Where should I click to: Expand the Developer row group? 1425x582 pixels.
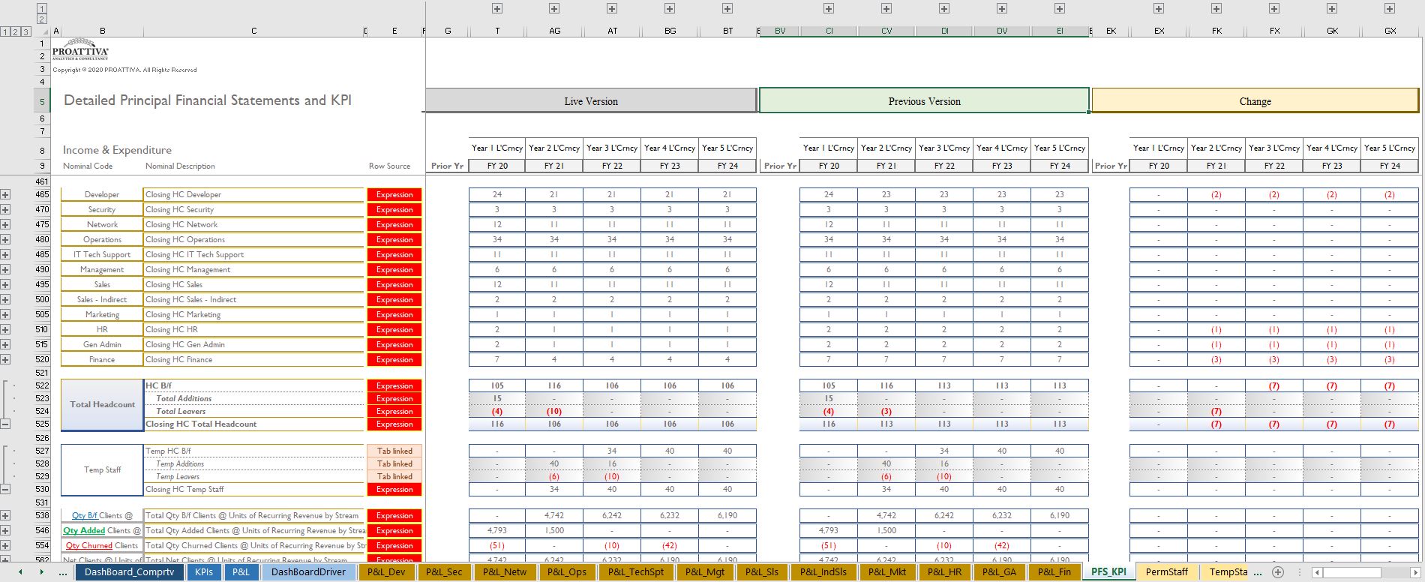(5, 195)
